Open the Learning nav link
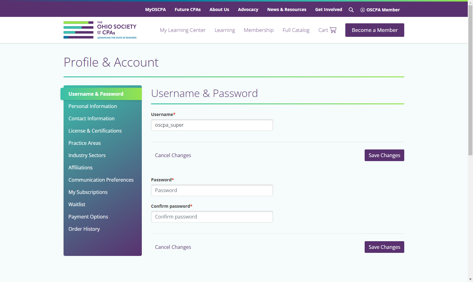 [225, 30]
